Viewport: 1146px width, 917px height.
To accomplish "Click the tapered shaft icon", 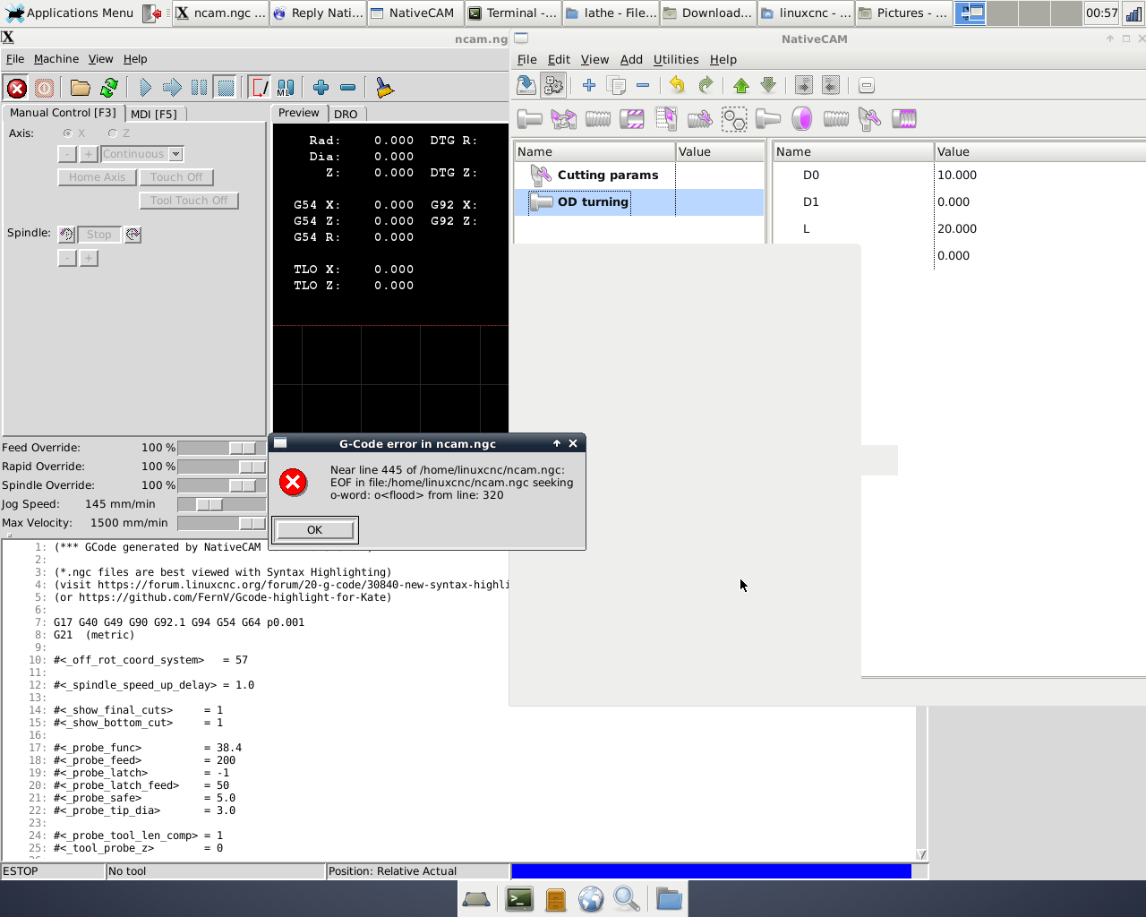I will (x=768, y=119).
